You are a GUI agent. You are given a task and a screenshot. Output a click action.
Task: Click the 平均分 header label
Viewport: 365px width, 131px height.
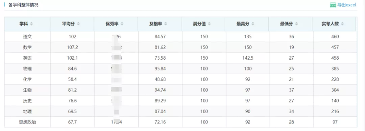pos(68,24)
